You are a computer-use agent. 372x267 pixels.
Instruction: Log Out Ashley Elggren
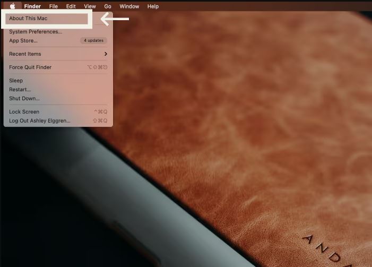click(x=40, y=120)
